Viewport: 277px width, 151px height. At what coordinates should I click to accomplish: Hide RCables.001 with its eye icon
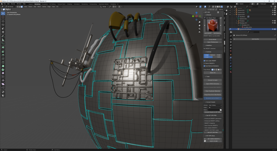pos(273,23)
